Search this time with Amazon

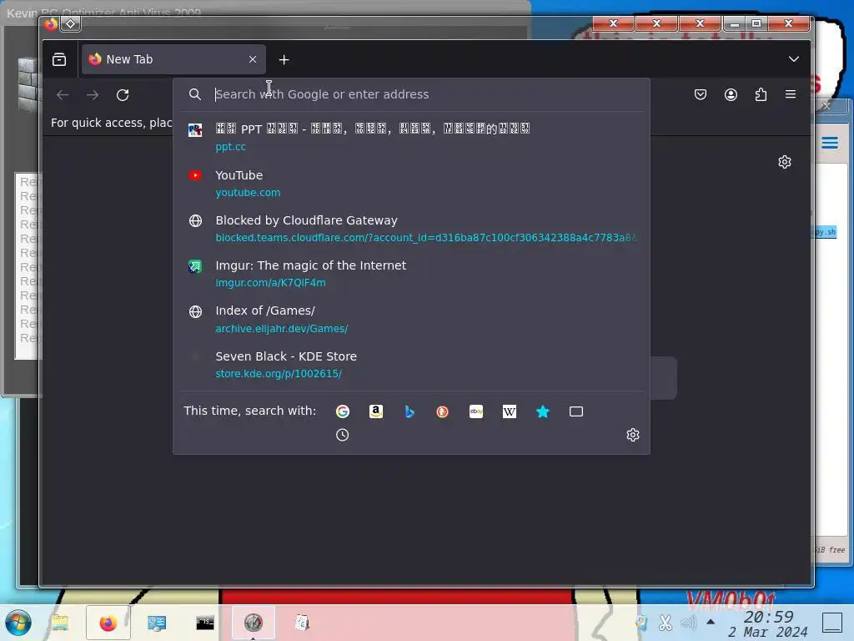[x=376, y=411]
